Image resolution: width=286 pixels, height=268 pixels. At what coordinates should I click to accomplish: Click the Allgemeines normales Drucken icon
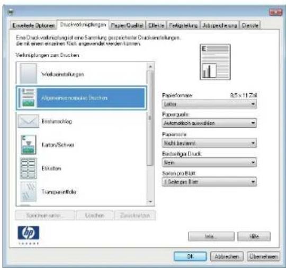(x=28, y=97)
